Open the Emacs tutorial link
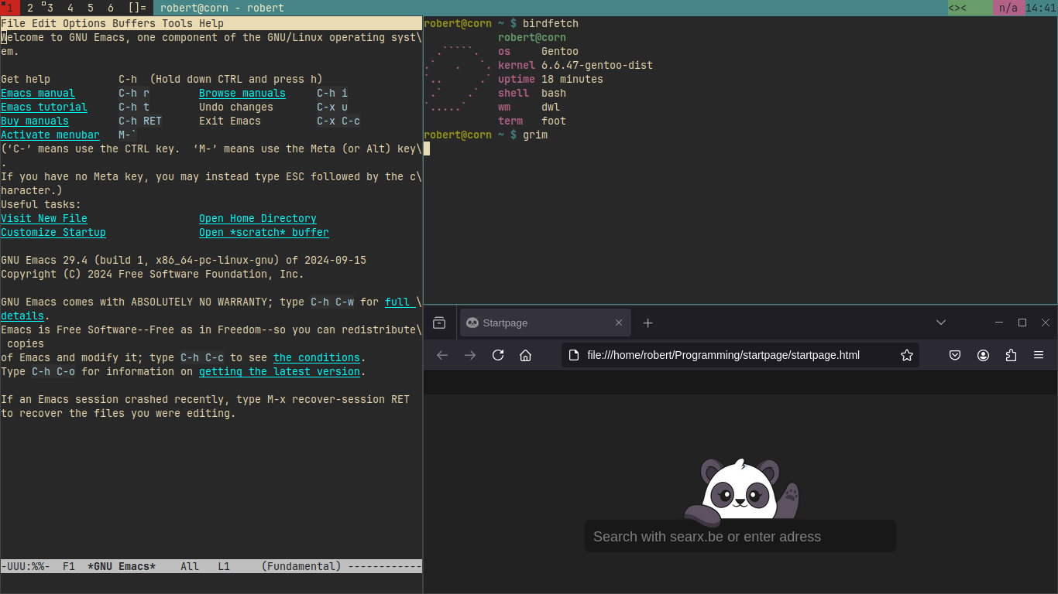Viewport: 1058px width, 594px height. point(44,107)
